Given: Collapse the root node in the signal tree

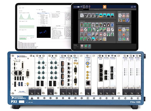Looking at the screenshot, I should [x=38, y=14].
